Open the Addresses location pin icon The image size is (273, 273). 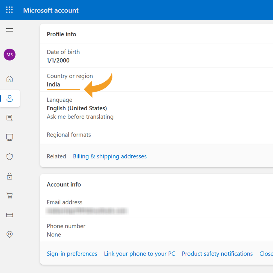point(10,234)
